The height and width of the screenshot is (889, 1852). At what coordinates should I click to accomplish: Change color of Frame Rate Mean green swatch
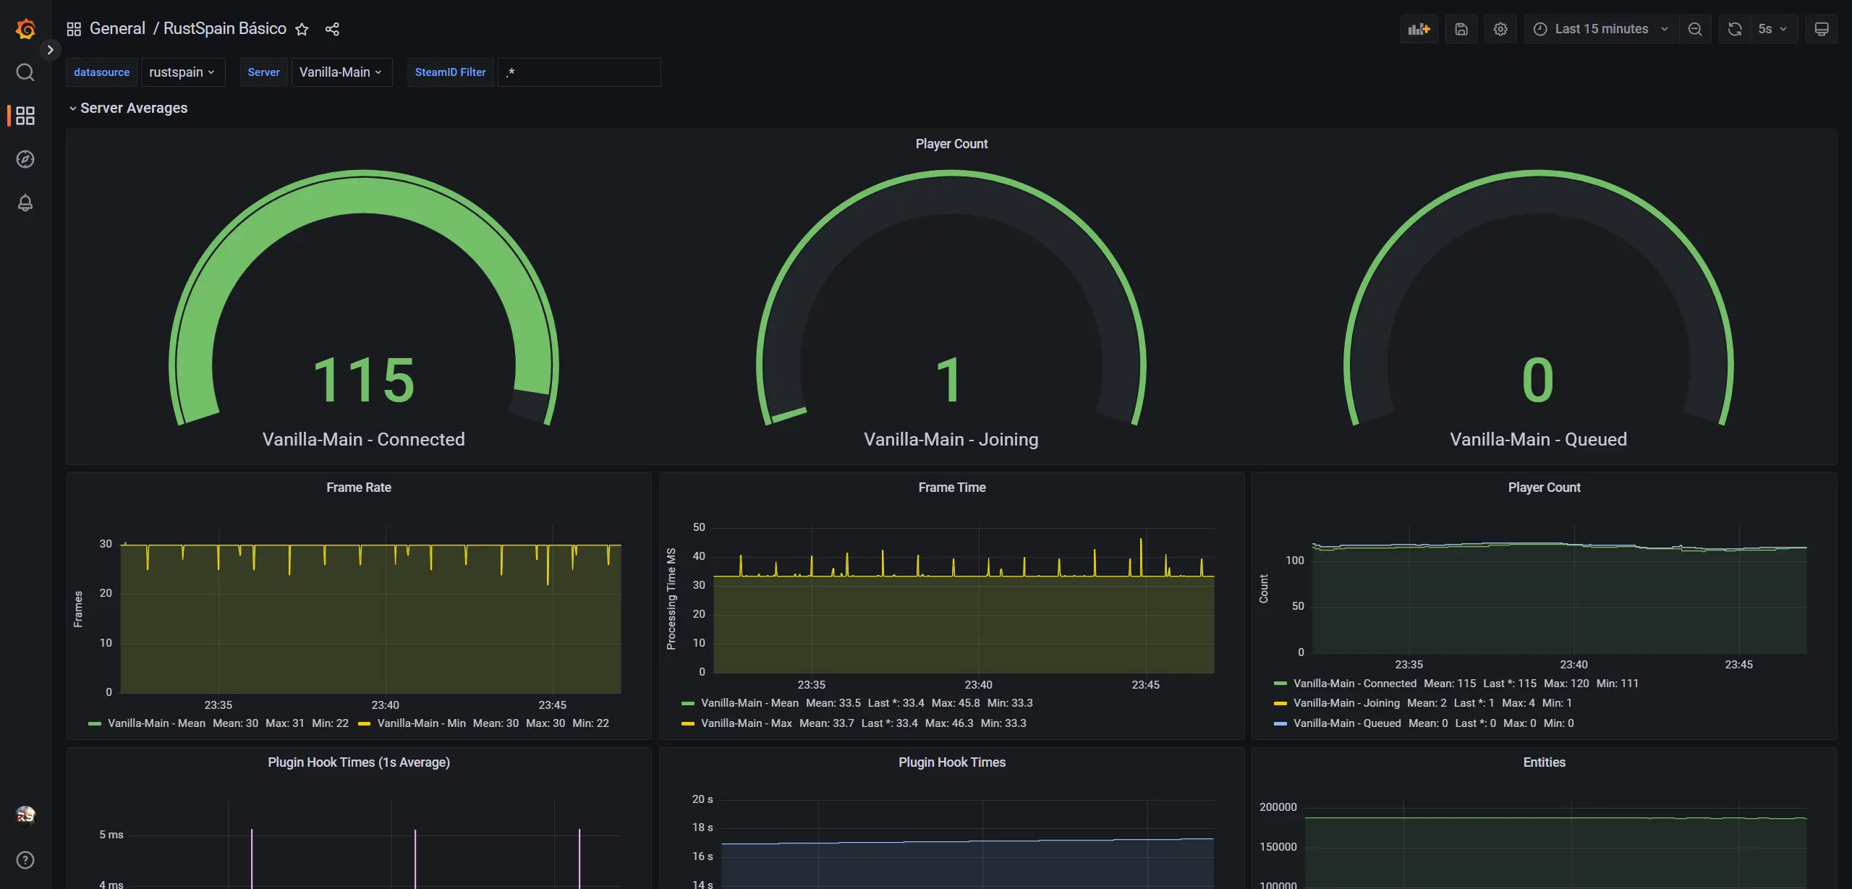click(95, 723)
